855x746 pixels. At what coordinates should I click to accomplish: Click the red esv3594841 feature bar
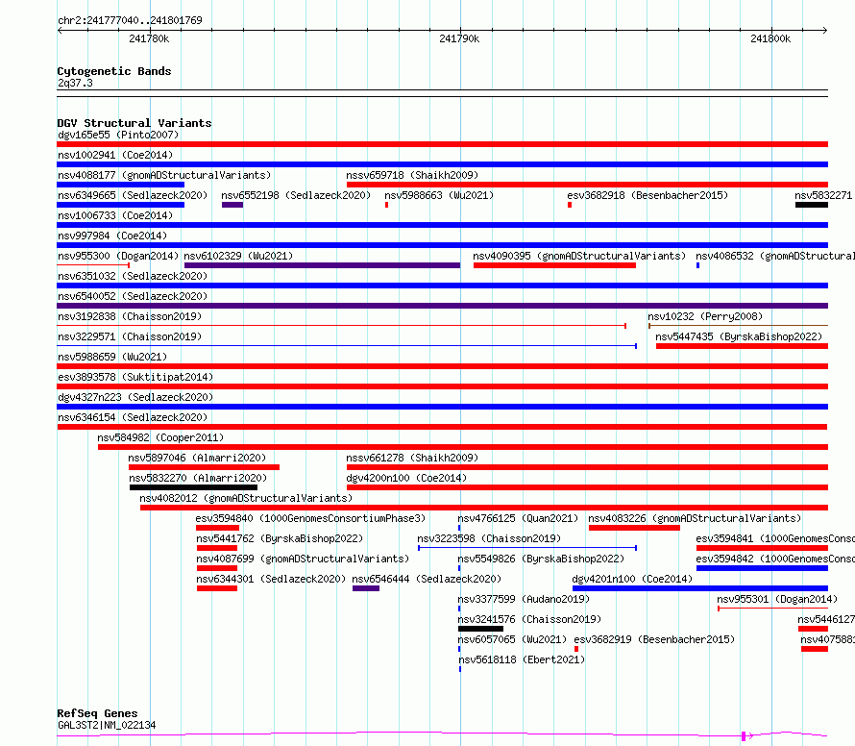tap(763, 549)
